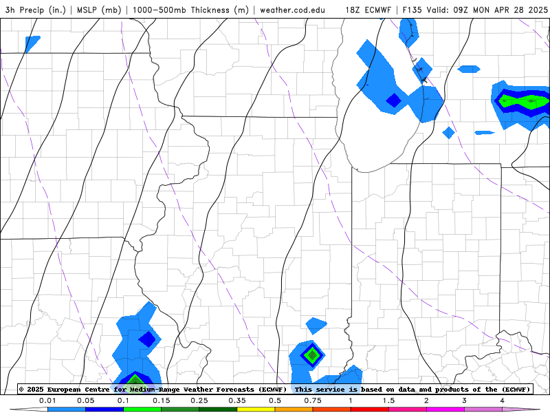Click the green precip core near Indiana border
This screenshot has width=550, height=413.
point(312,355)
